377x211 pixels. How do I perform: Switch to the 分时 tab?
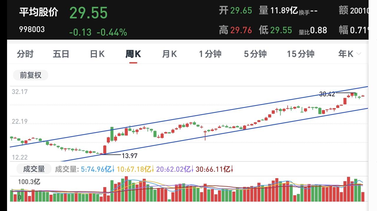click(25, 54)
